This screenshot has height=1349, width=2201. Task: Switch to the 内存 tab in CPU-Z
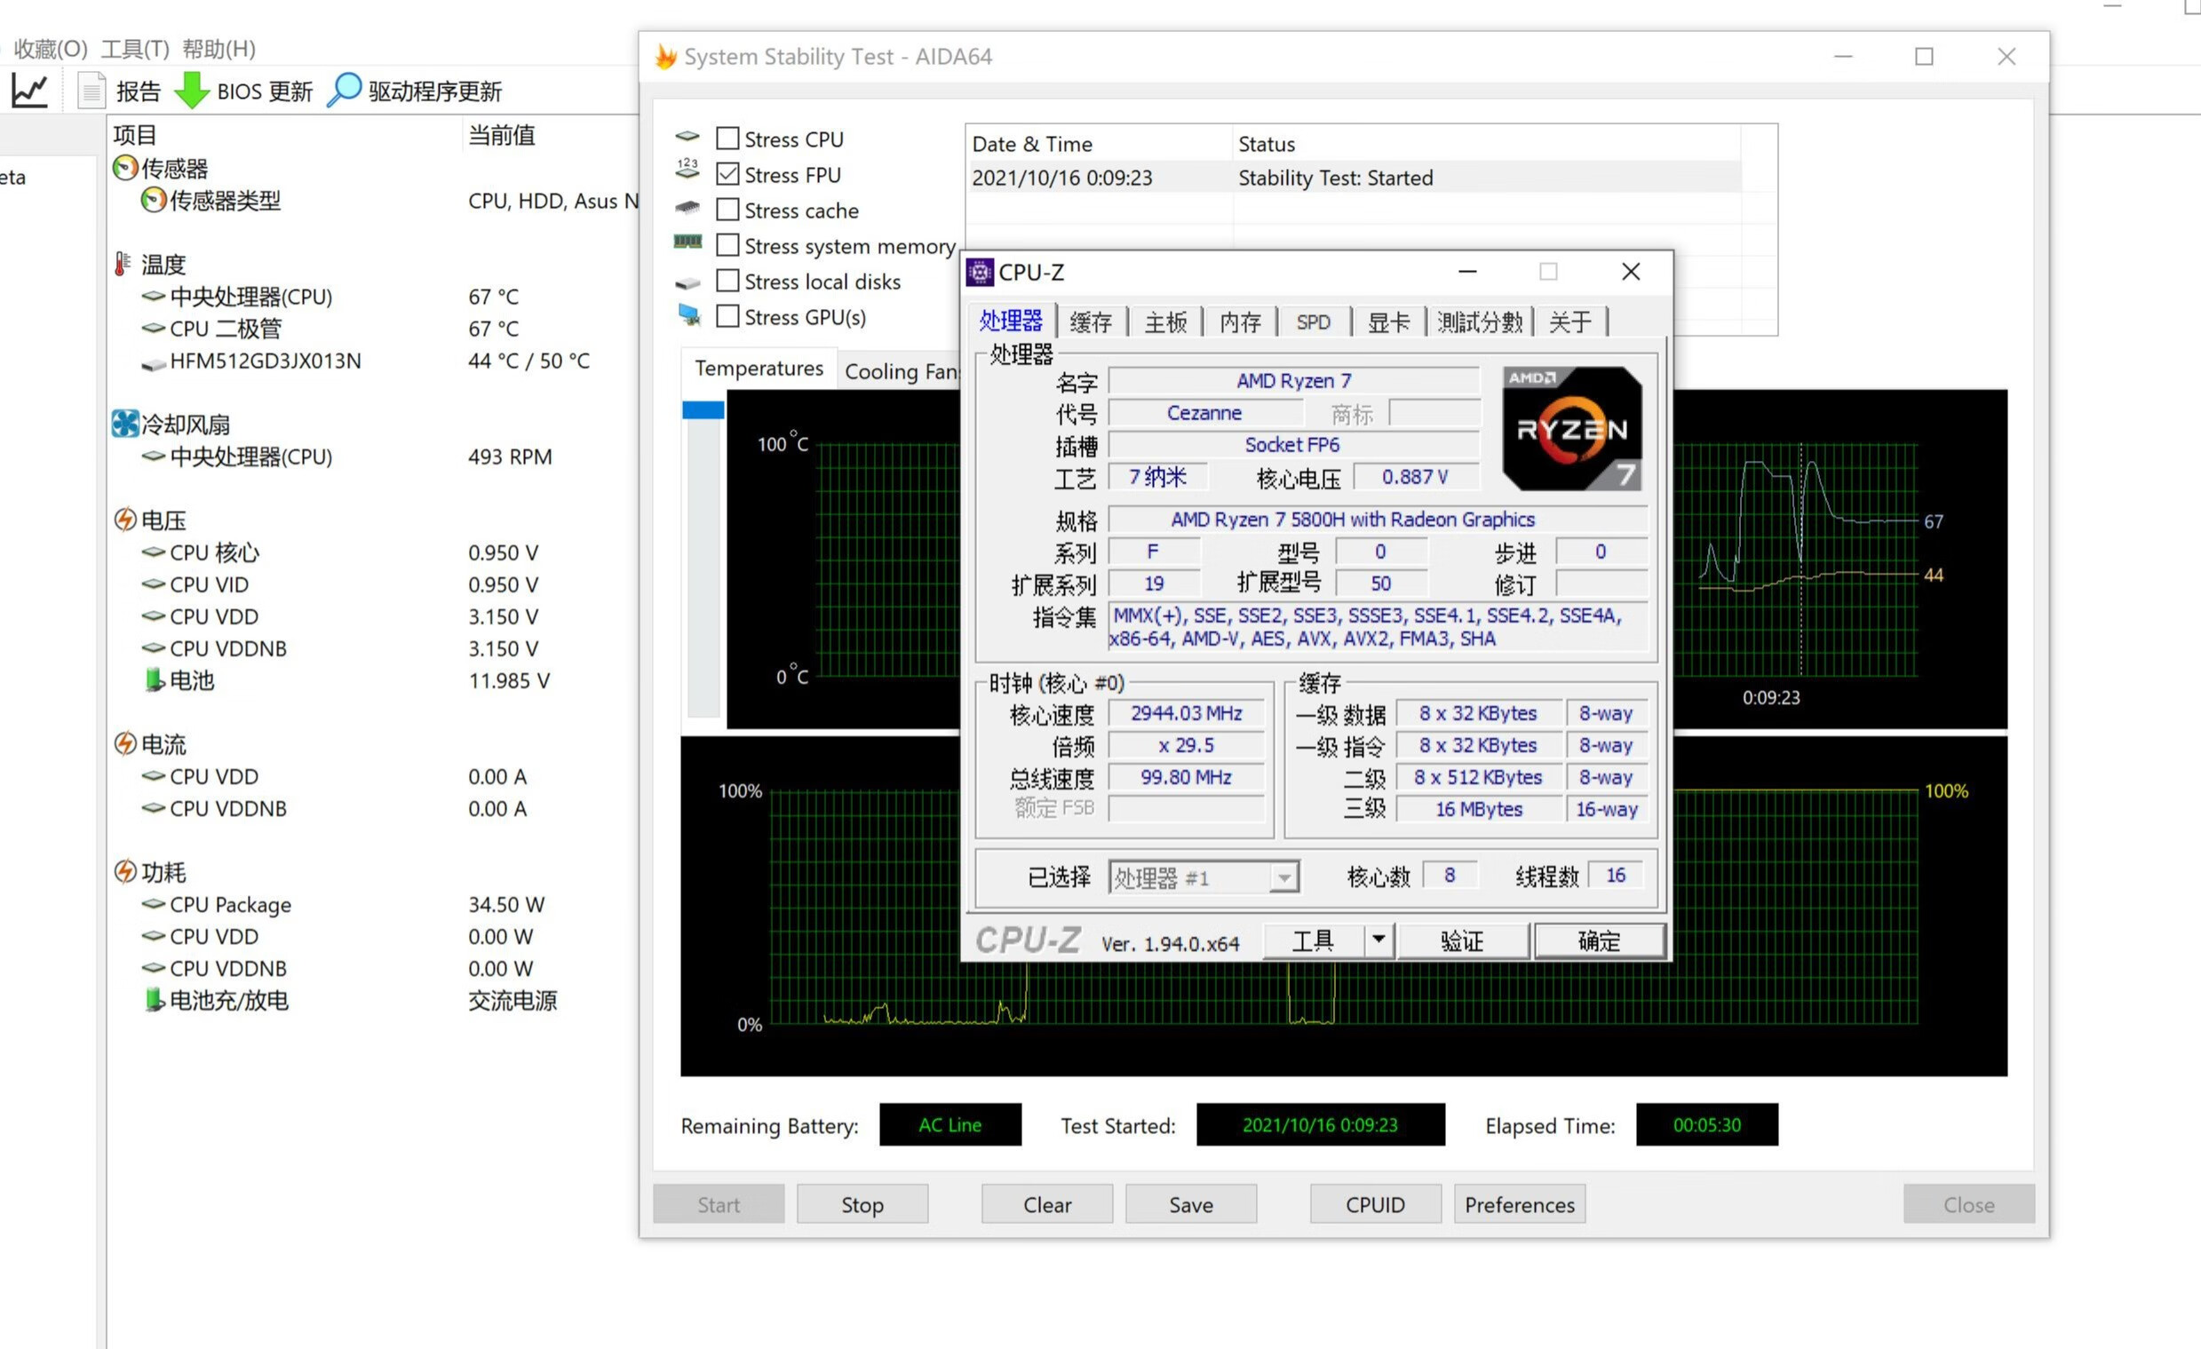coord(1241,321)
